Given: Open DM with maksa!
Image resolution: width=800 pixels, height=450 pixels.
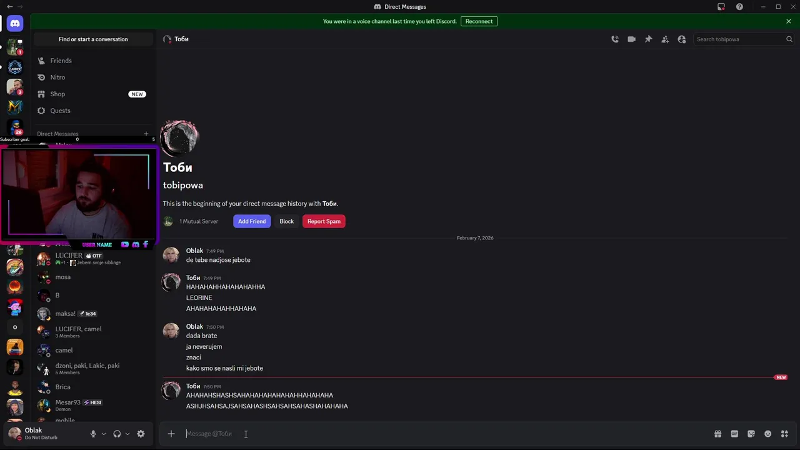Looking at the screenshot, I should (x=93, y=314).
